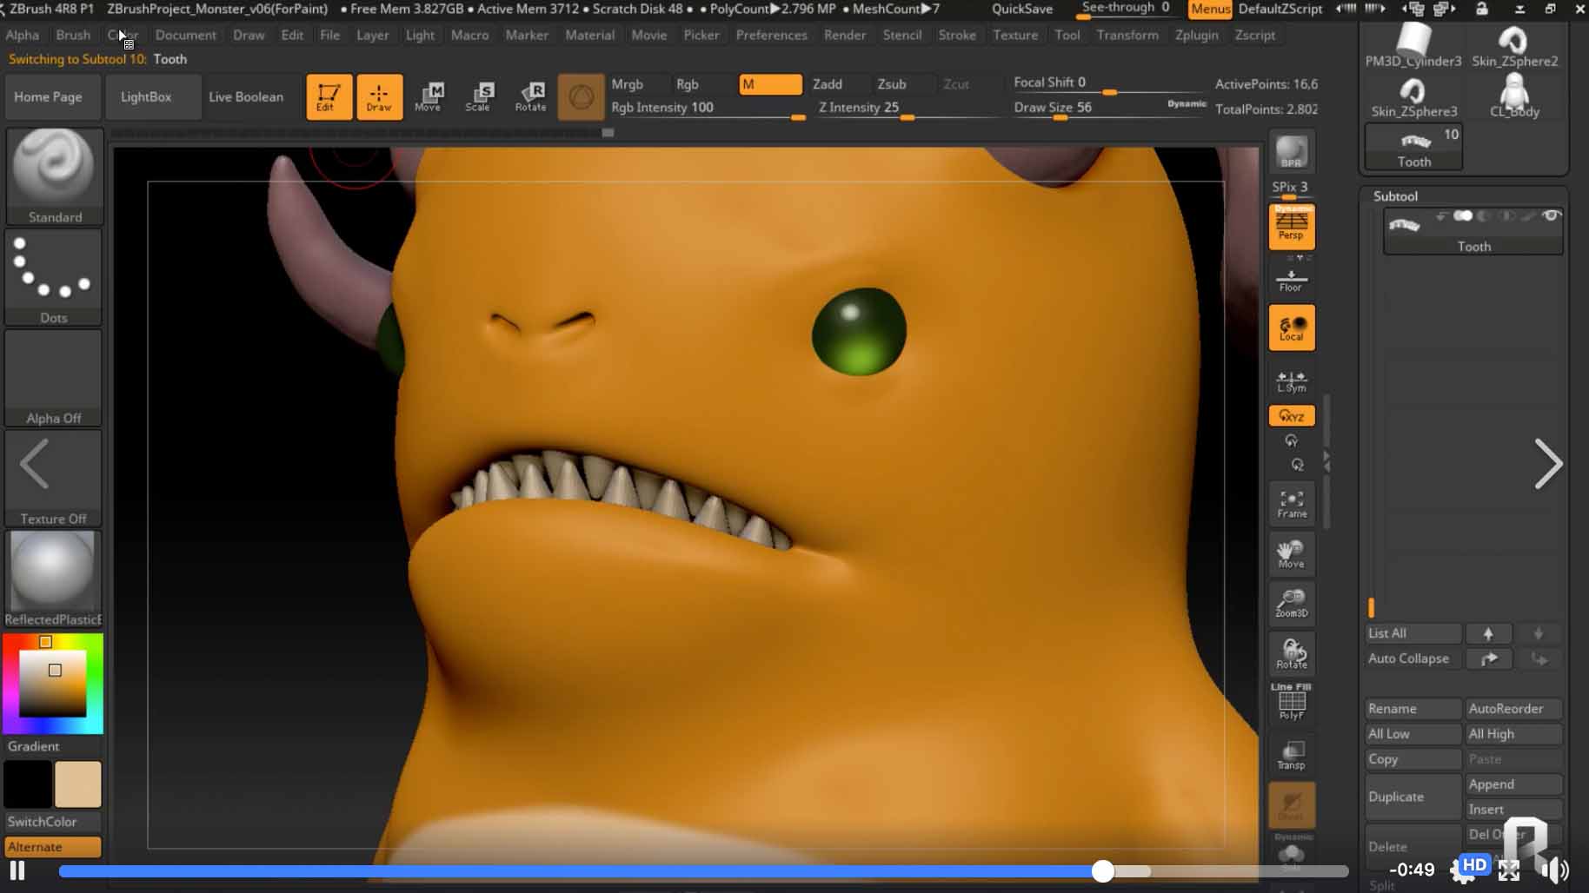The image size is (1589, 893).
Task: Open the Standard brush picker
Action: [54, 175]
